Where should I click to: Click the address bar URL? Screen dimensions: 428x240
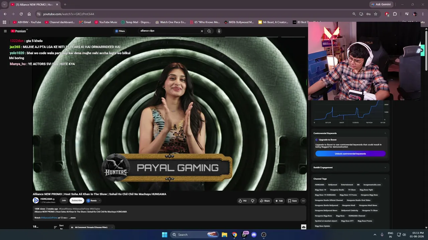coord(69,14)
